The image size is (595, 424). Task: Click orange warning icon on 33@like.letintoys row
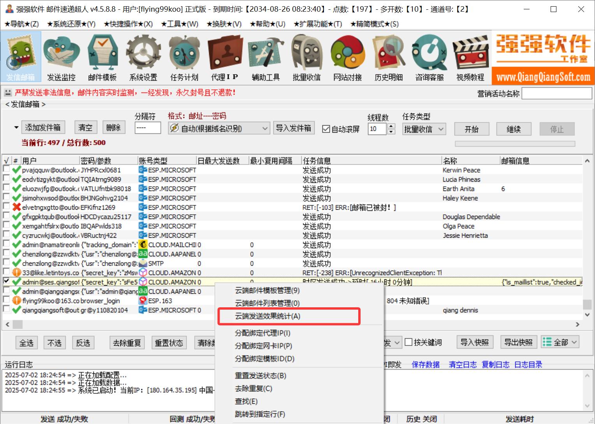tap(16, 273)
